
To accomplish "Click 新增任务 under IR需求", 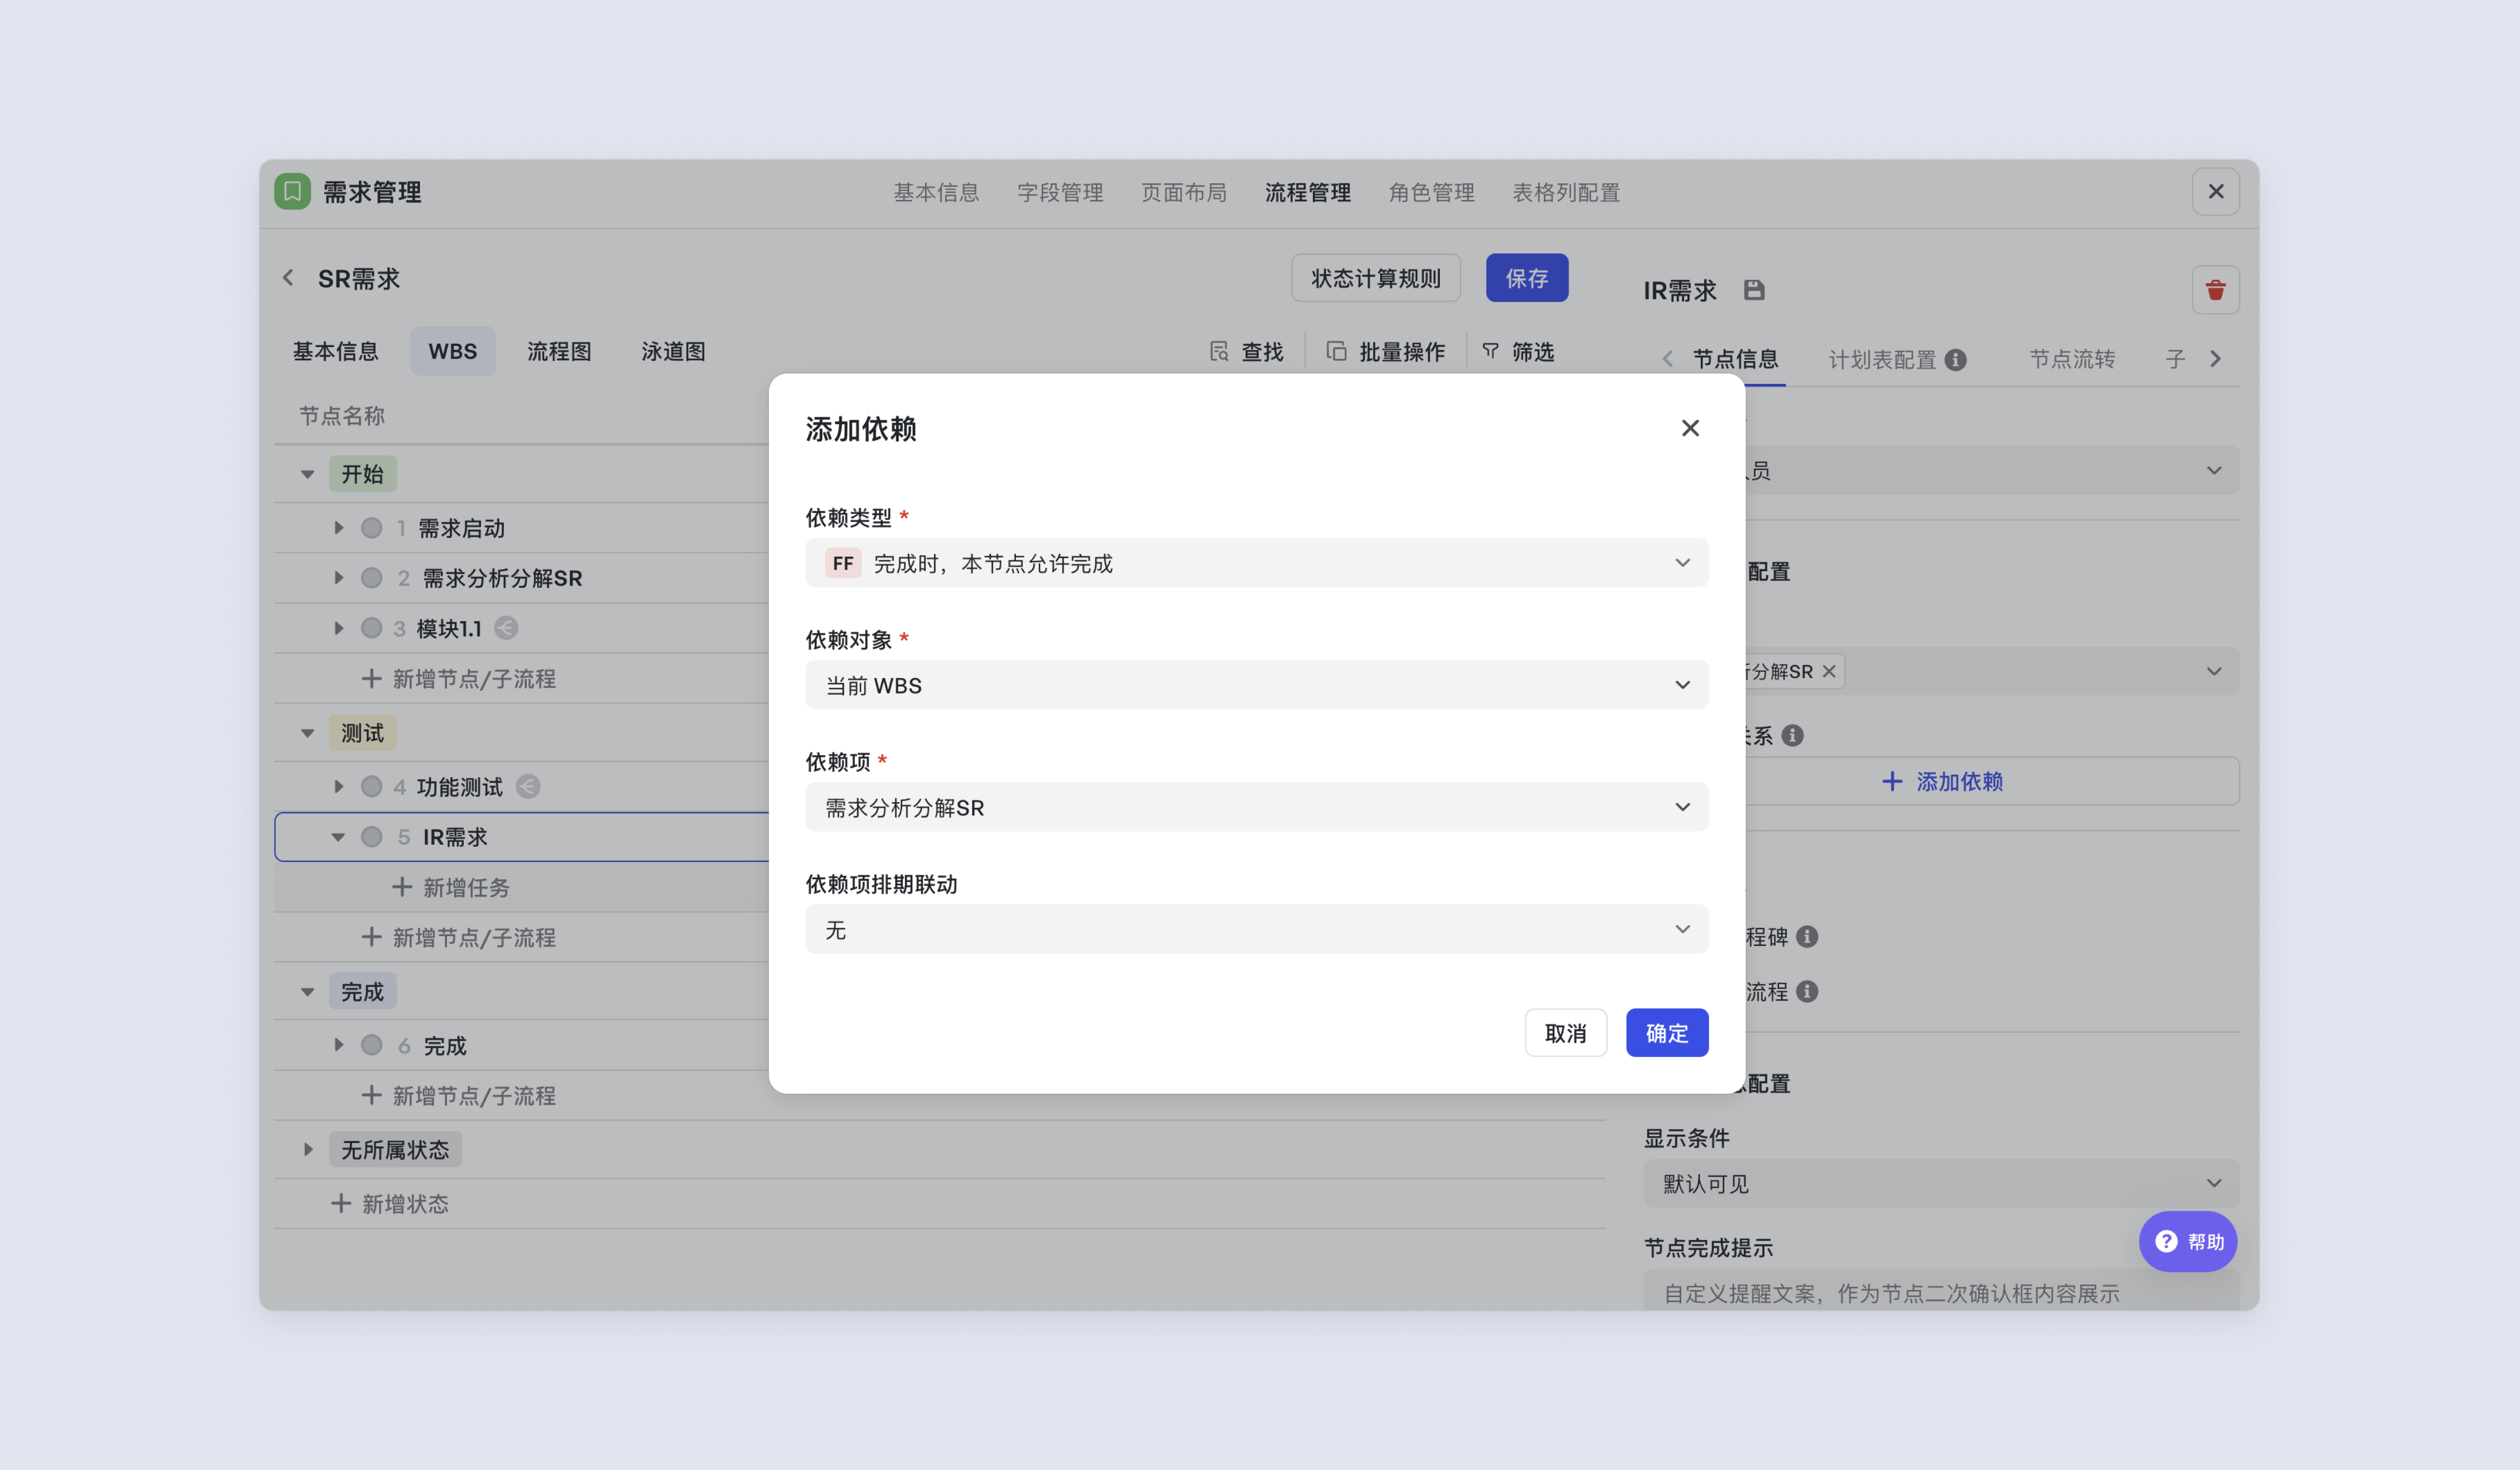I will pyautogui.click(x=451, y=887).
